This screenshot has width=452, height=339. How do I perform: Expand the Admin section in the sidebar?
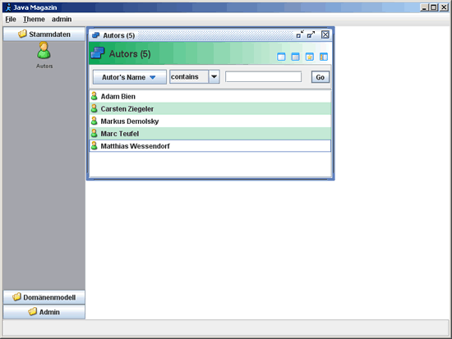[44, 312]
